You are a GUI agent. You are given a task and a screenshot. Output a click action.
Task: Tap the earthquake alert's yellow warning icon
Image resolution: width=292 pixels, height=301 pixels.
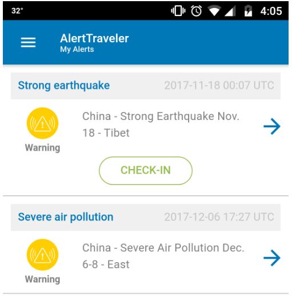[42, 123]
